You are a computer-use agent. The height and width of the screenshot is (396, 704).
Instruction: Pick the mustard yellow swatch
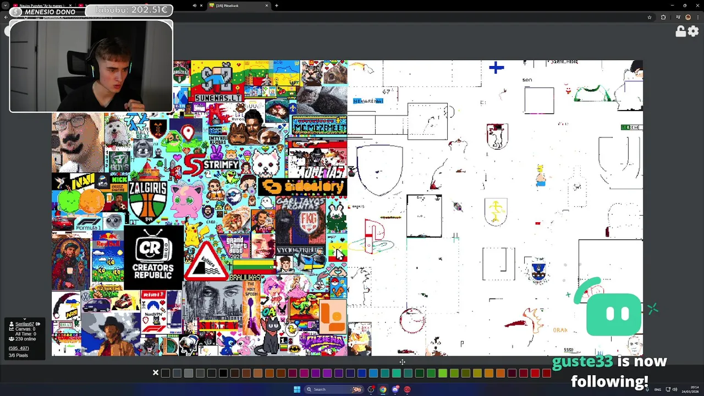pos(477,373)
